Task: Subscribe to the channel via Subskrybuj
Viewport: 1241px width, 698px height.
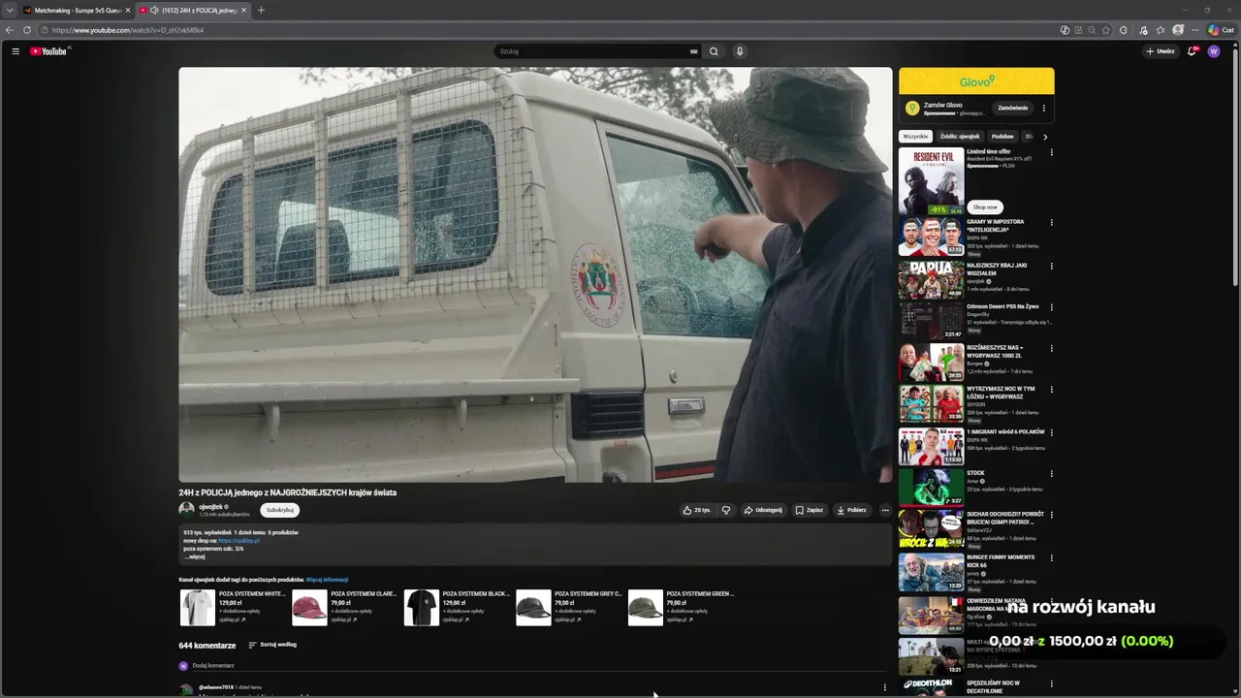Action: click(x=279, y=510)
